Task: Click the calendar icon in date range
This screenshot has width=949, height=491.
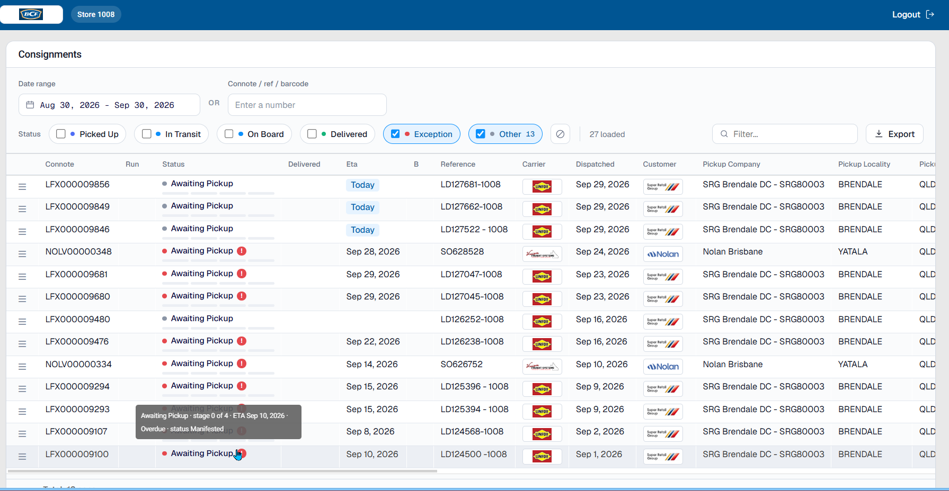Action: 30,105
